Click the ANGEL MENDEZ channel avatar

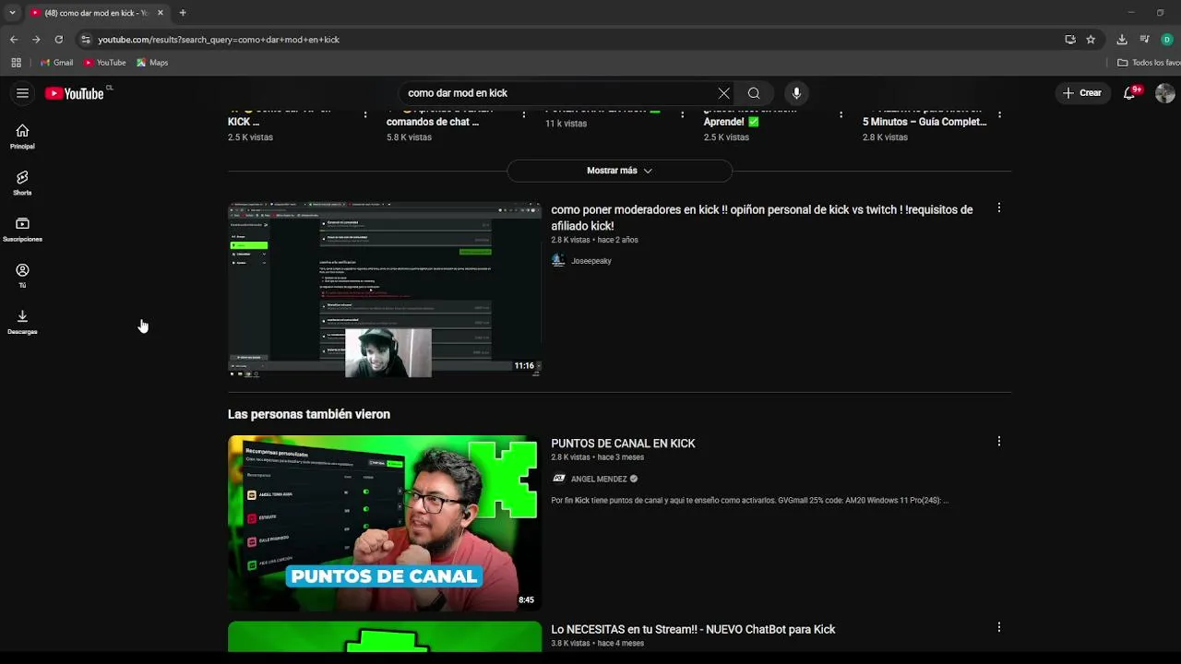point(558,479)
